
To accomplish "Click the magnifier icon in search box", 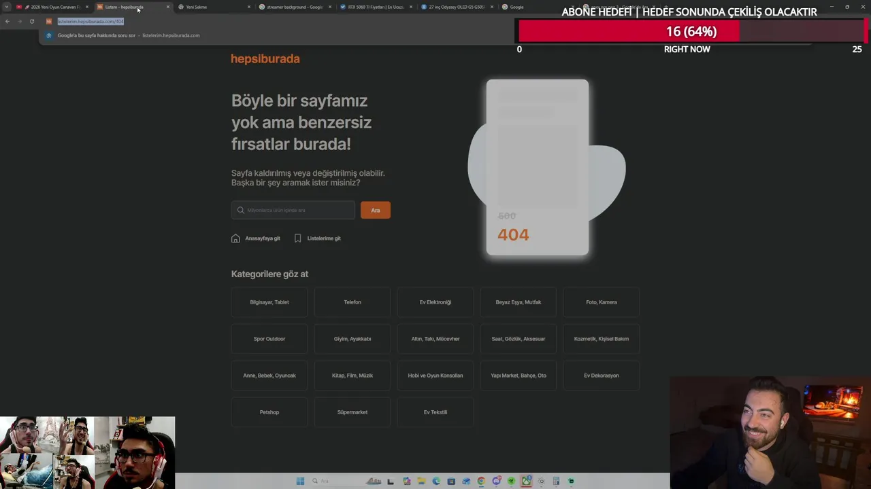I will pos(240,210).
